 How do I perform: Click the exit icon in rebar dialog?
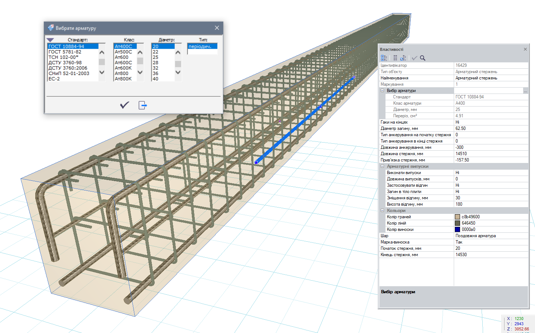143,105
